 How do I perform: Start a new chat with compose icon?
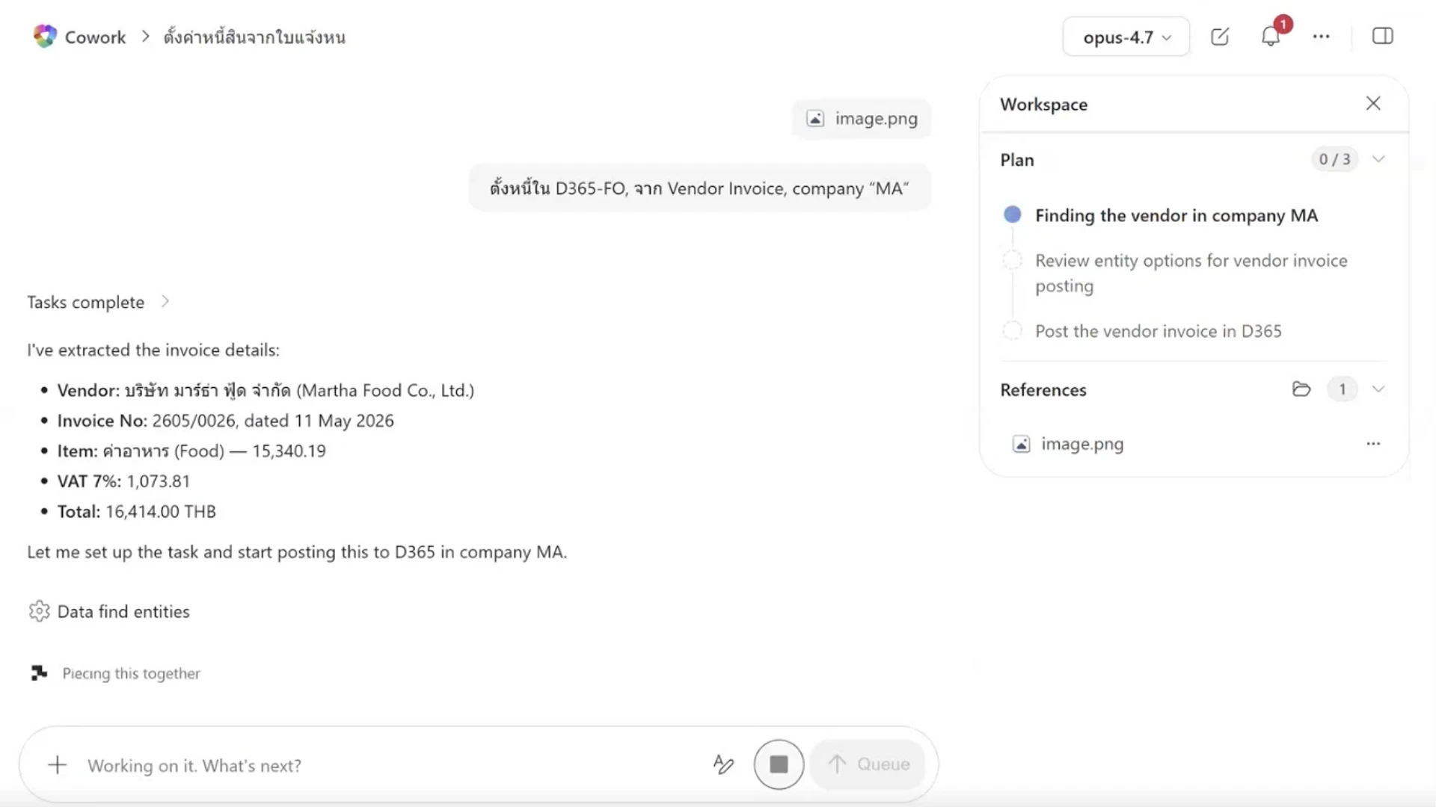click(x=1220, y=37)
